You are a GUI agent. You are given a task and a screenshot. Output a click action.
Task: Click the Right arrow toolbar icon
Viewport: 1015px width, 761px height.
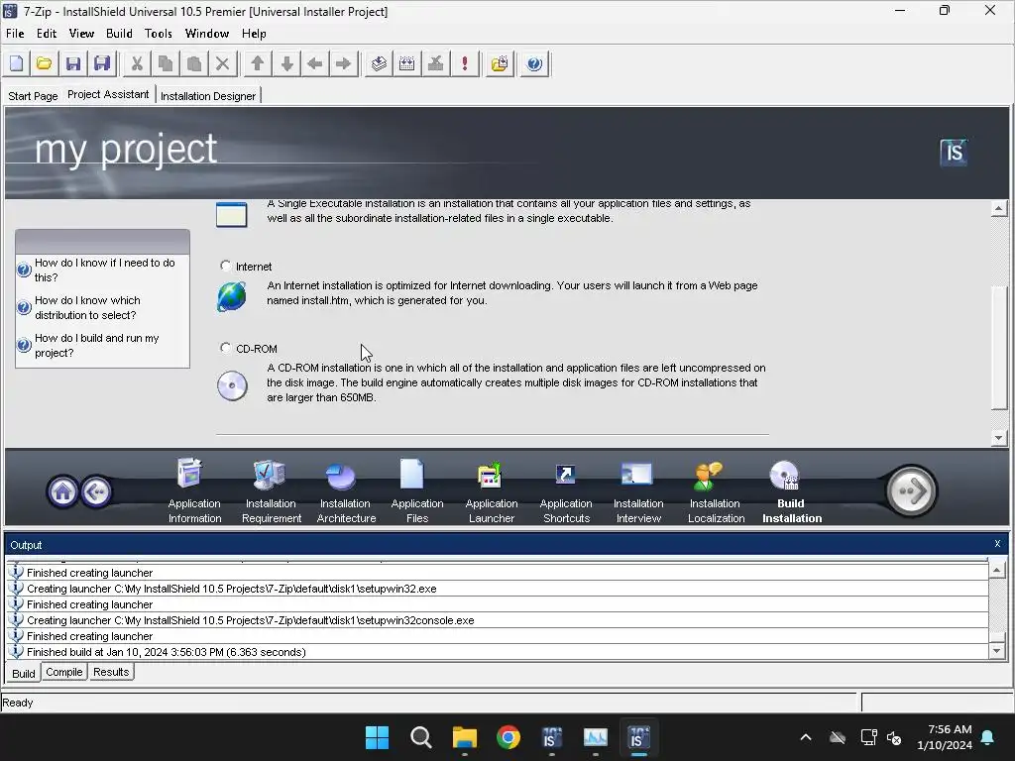tap(344, 63)
